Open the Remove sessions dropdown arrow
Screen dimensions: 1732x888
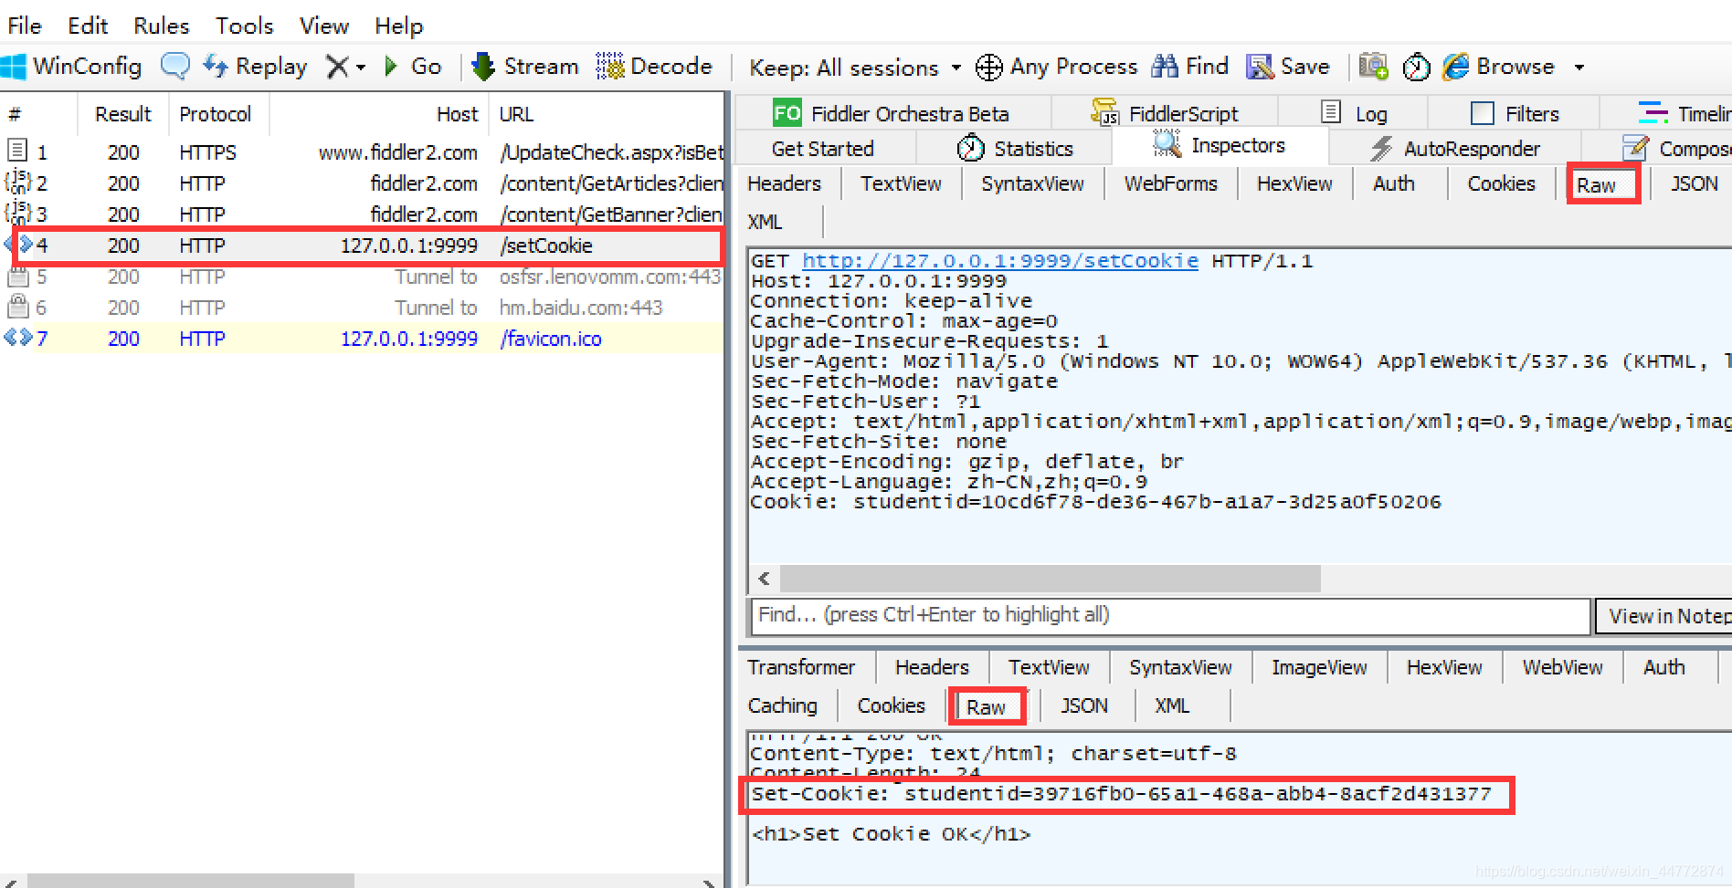(361, 68)
